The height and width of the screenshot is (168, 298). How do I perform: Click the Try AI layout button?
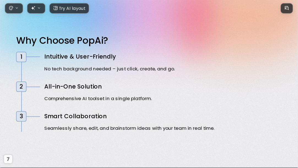point(69,8)
